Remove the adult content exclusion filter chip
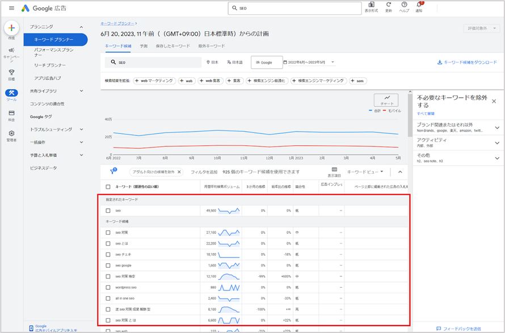 click(x=179, y=172)
